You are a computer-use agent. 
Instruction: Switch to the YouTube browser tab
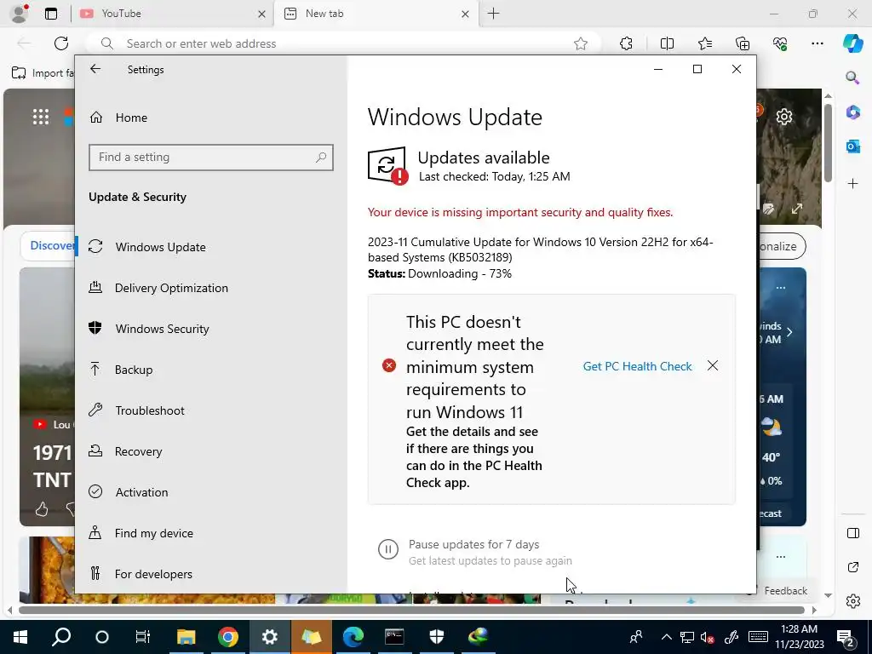coord(172,14)
